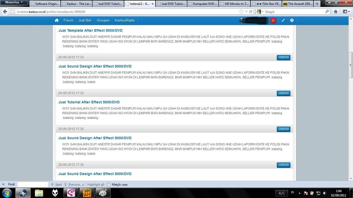Open Paint from the taskbar
Viewport: 353px width, 198px height.
pyautogui.click(x=103, y=193)
